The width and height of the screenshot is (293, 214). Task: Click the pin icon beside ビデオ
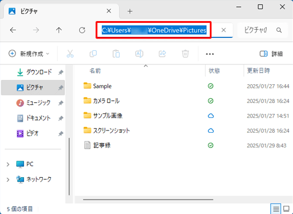coord(61,133)
